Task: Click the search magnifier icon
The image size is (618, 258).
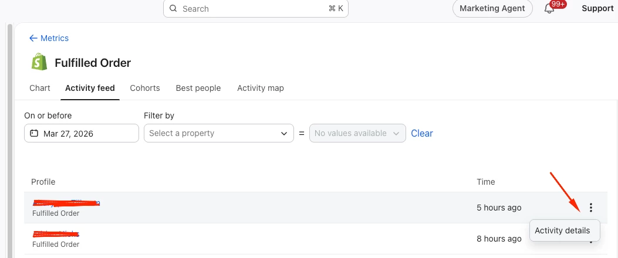Action: [173, 9]
